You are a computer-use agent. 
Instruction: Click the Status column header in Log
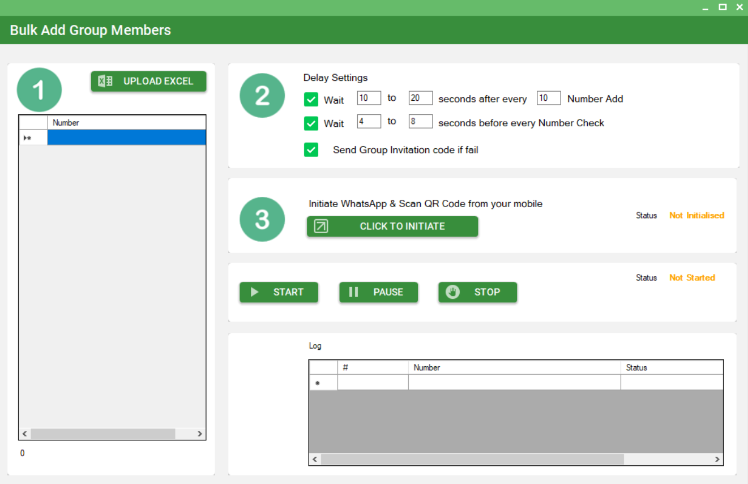(x=671, y=367)
